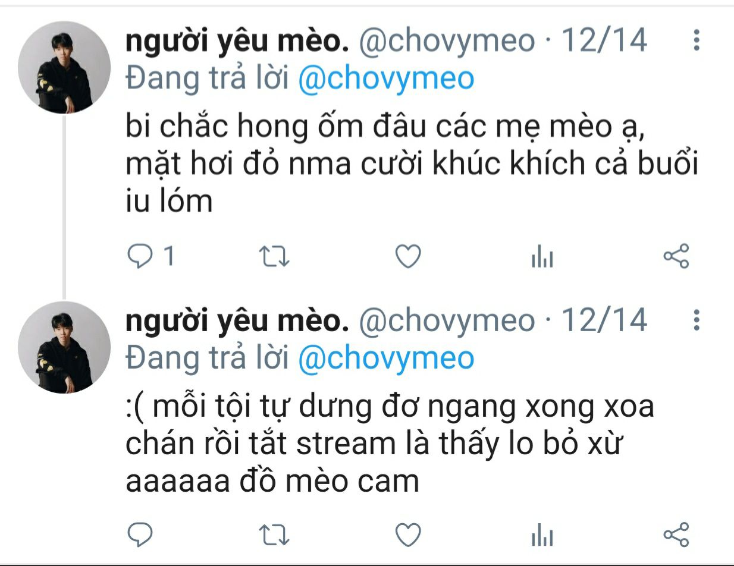Open the three-dot menu of first tweet
Viewport: 734px width, 566px height.
tap(697, 40)
